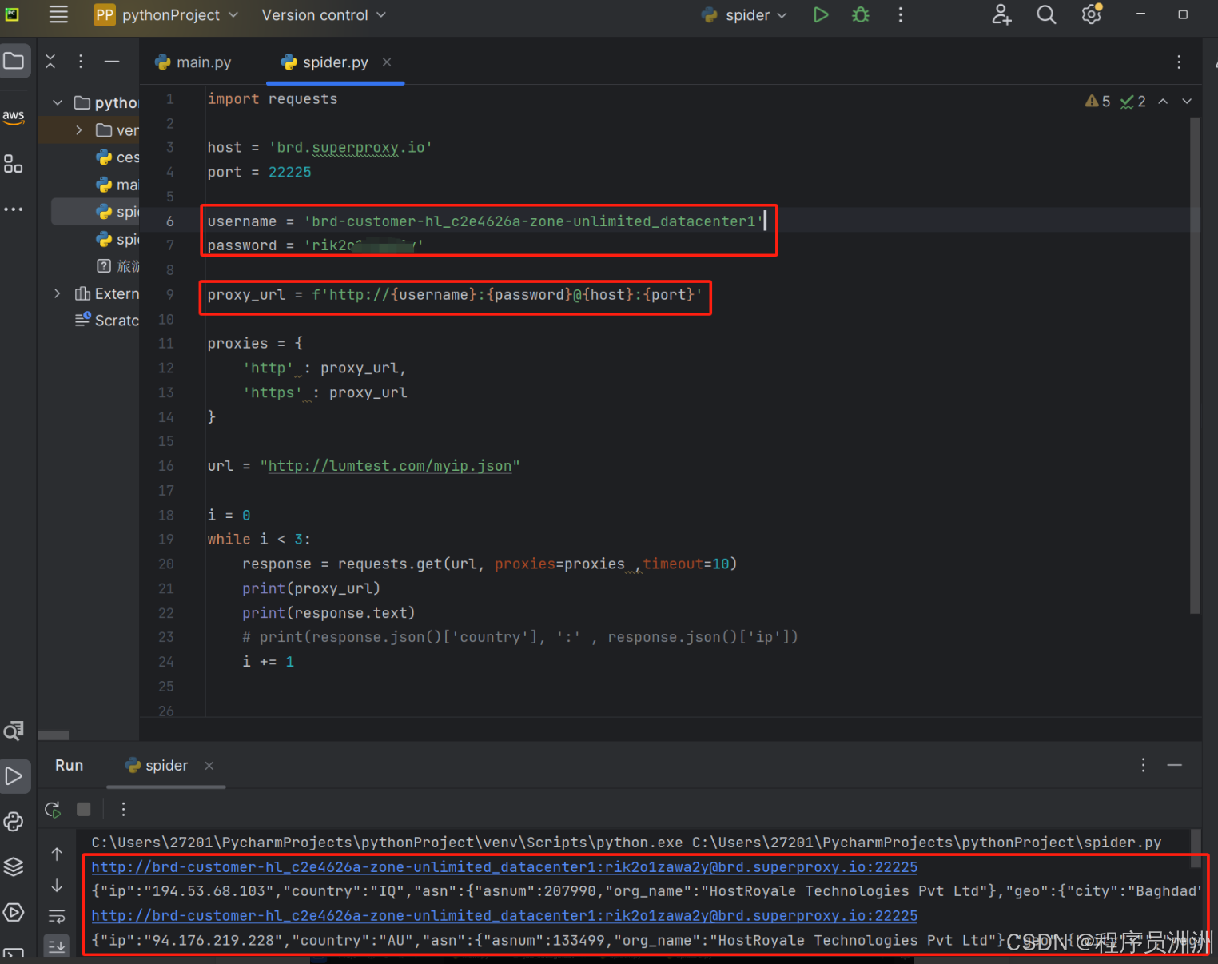Viewport: 1218px width, 964px height.
Task: Stop the running spider process
Action: coord(83,810)
